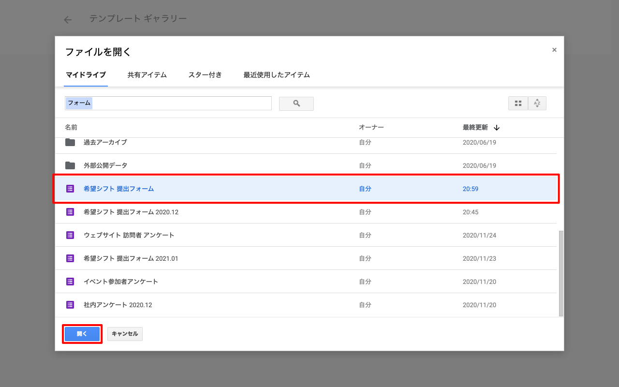The image size is (619, 387).
Task: Click 自分 owner cell in 社内アンケート 2020.12 row
Action: point(365,305)
